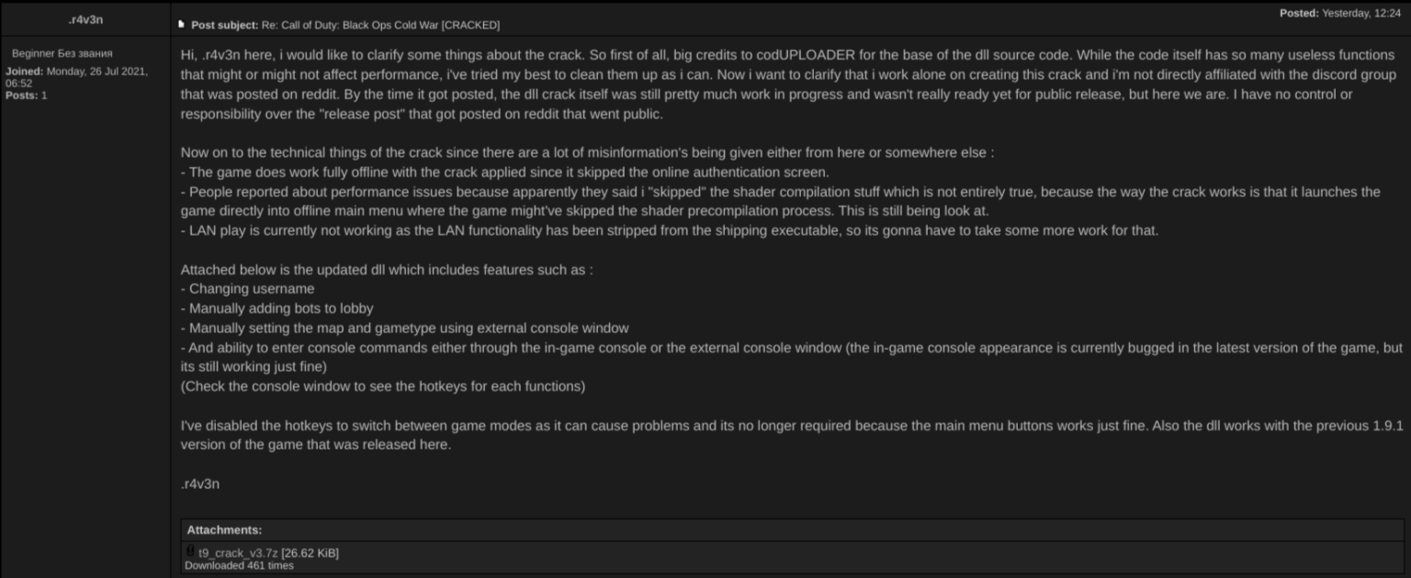Screen dimensions: 1411x578
Task: Click the Attachments section header
Action: tap(224, 529)
